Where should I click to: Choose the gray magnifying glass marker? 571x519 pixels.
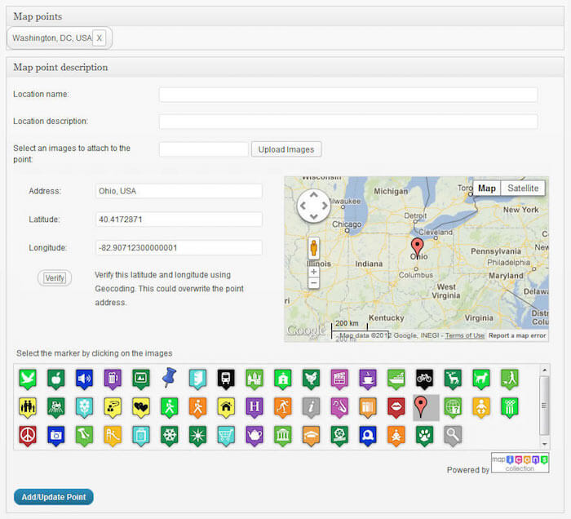click(453, 436)
